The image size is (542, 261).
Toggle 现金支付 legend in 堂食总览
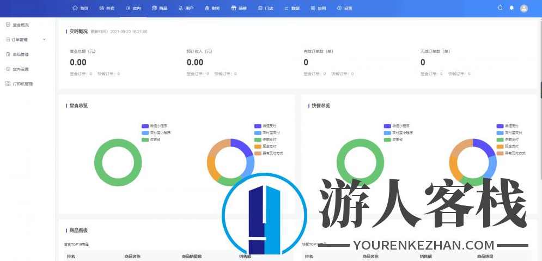pyautogui.click(x=265, y=146)
